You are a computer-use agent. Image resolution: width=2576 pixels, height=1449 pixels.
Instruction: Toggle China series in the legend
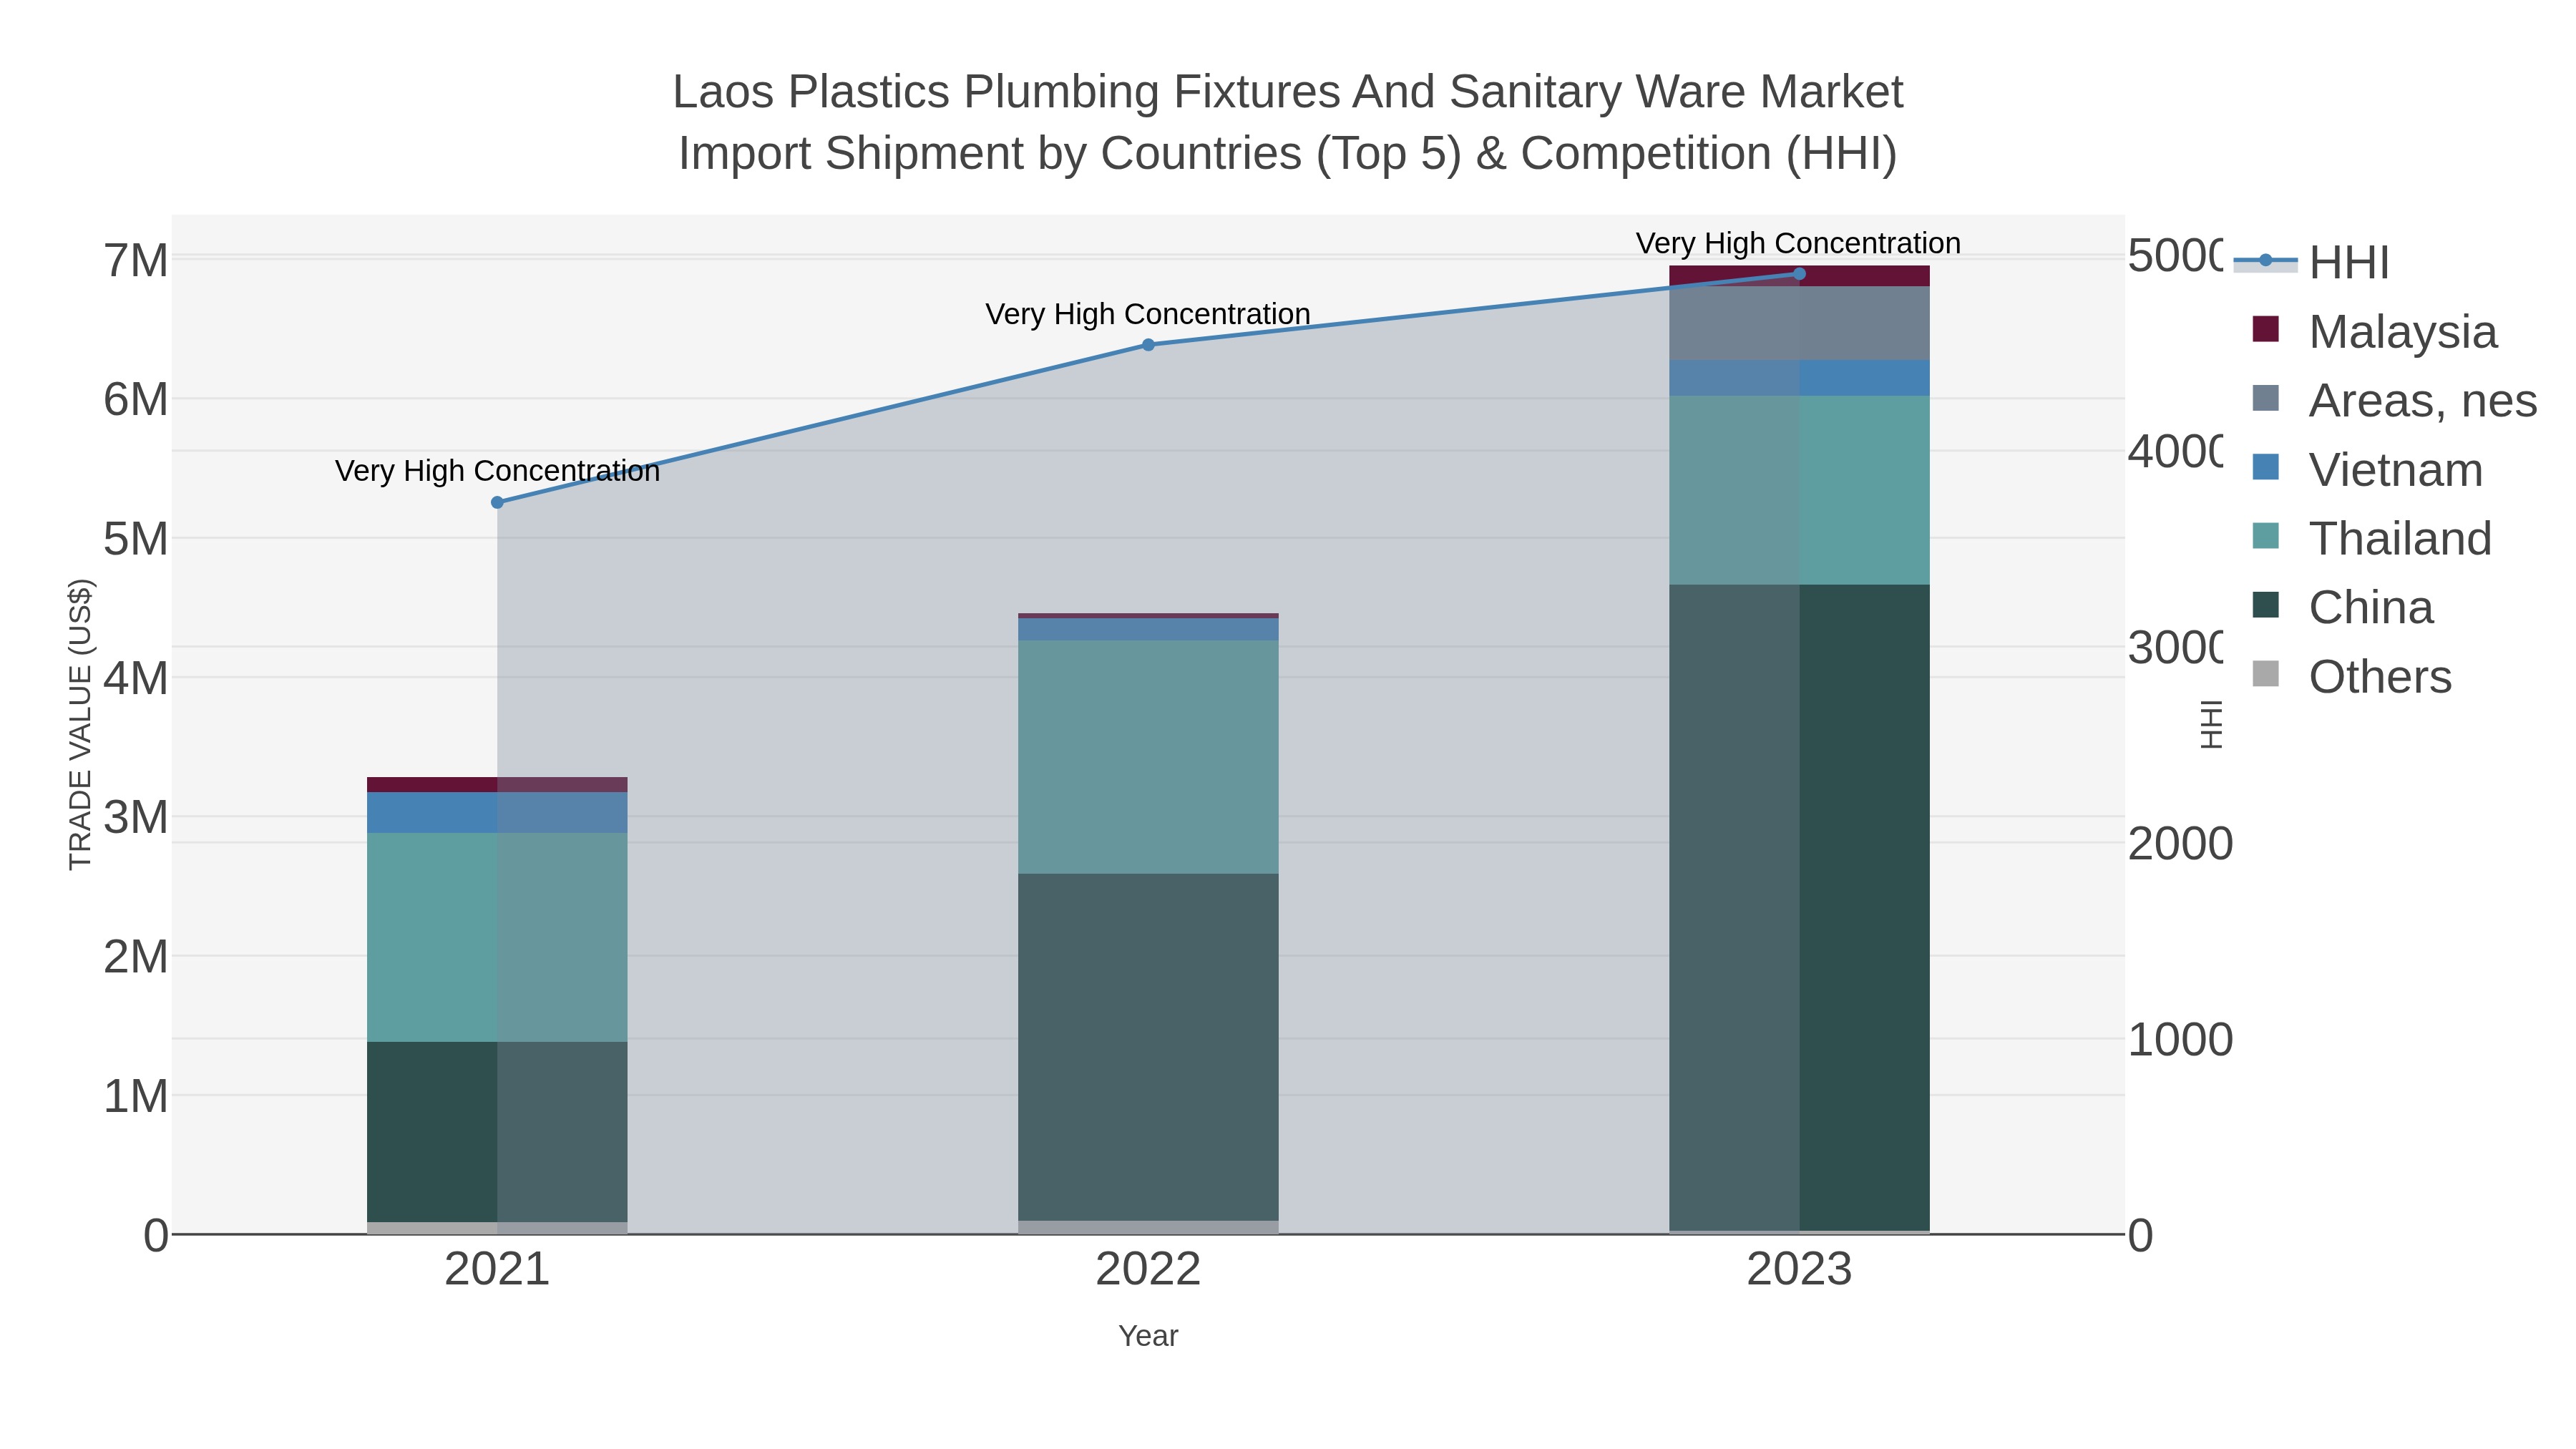(2342, 607)
